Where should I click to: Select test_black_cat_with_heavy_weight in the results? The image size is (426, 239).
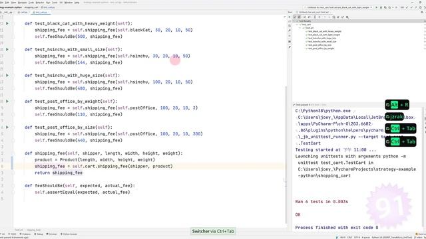325,31
